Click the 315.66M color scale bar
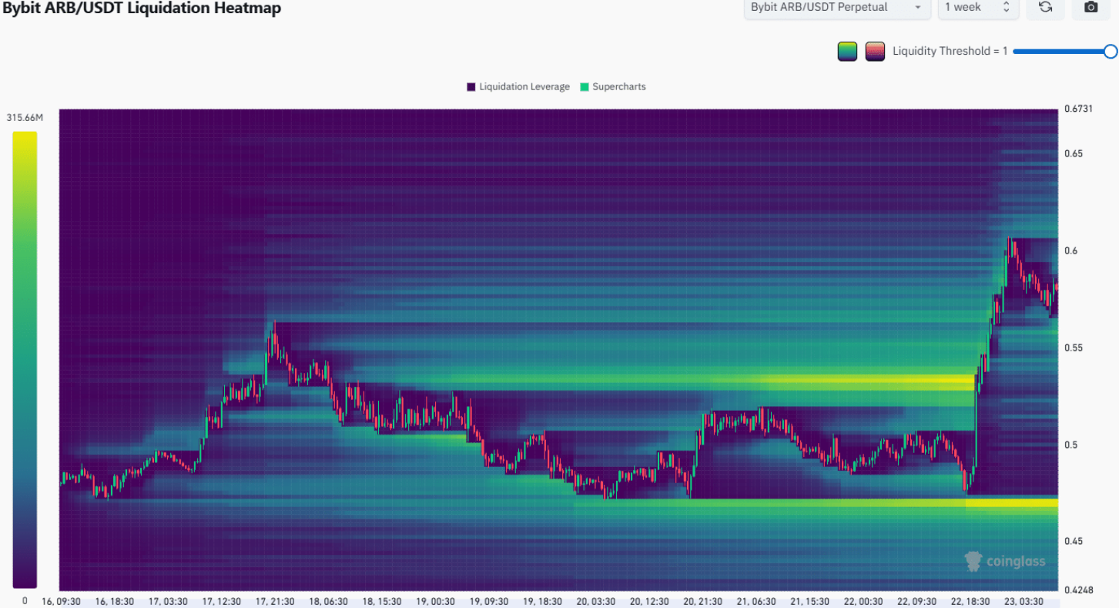Screen dimensions: 1119x608 tap(25, 360)
